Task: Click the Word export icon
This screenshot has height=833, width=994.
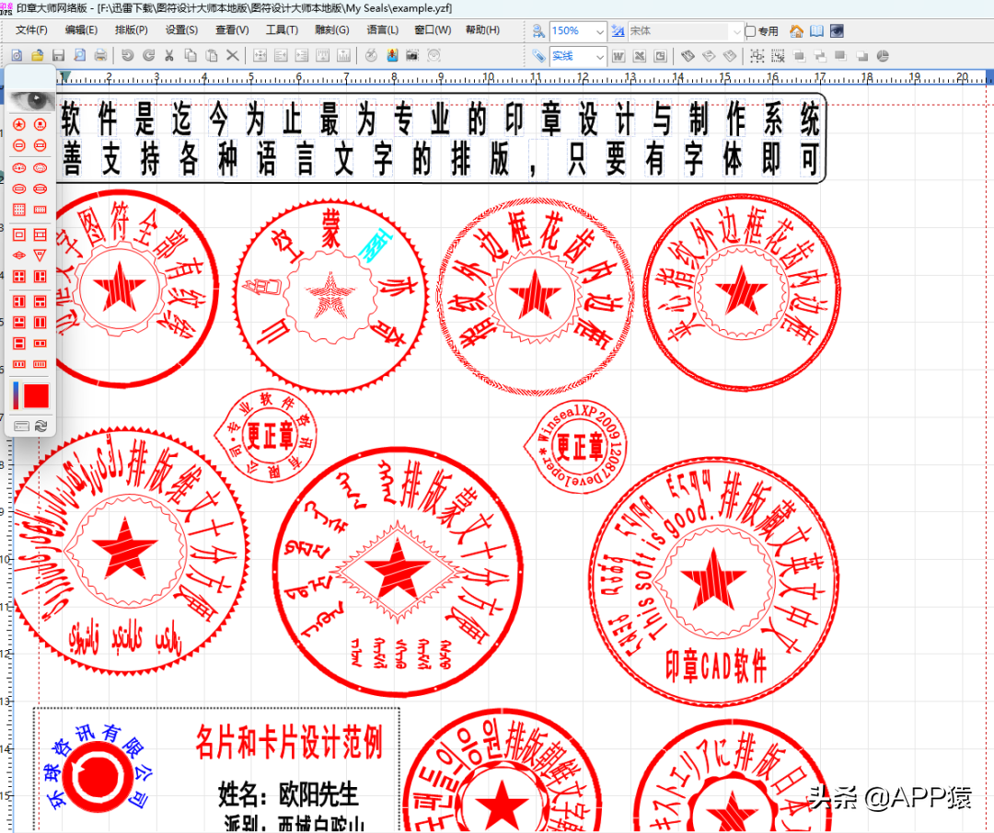Action: (x=618, y=56)
